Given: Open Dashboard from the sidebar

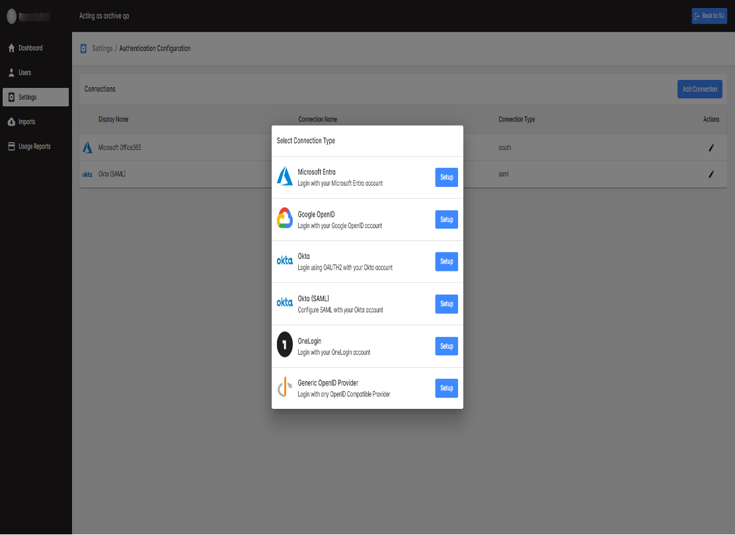Looking at the screenshot, I should [30, 48].
